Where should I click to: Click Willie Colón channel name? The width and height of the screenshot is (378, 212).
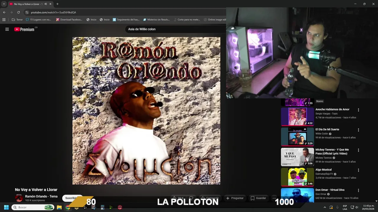point(322,134)
